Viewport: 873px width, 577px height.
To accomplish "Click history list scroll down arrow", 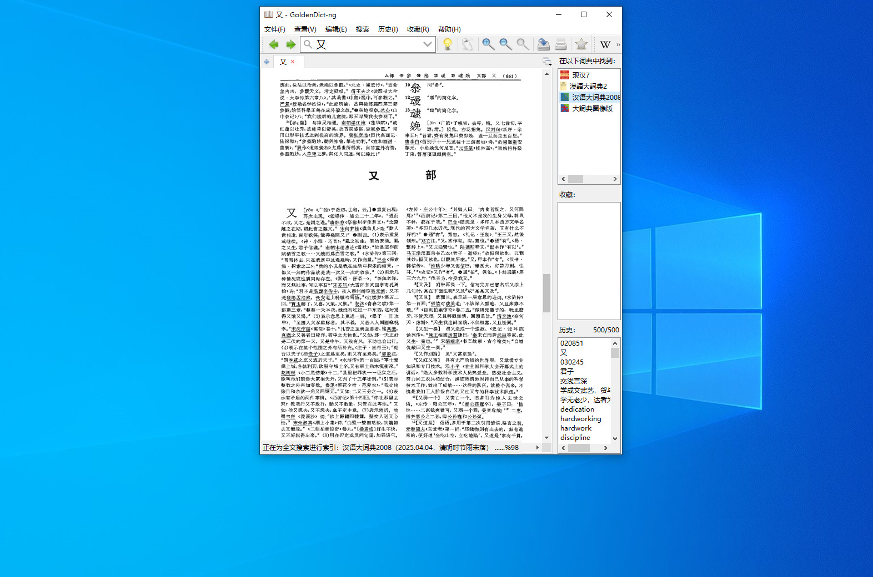I will 615,438.
